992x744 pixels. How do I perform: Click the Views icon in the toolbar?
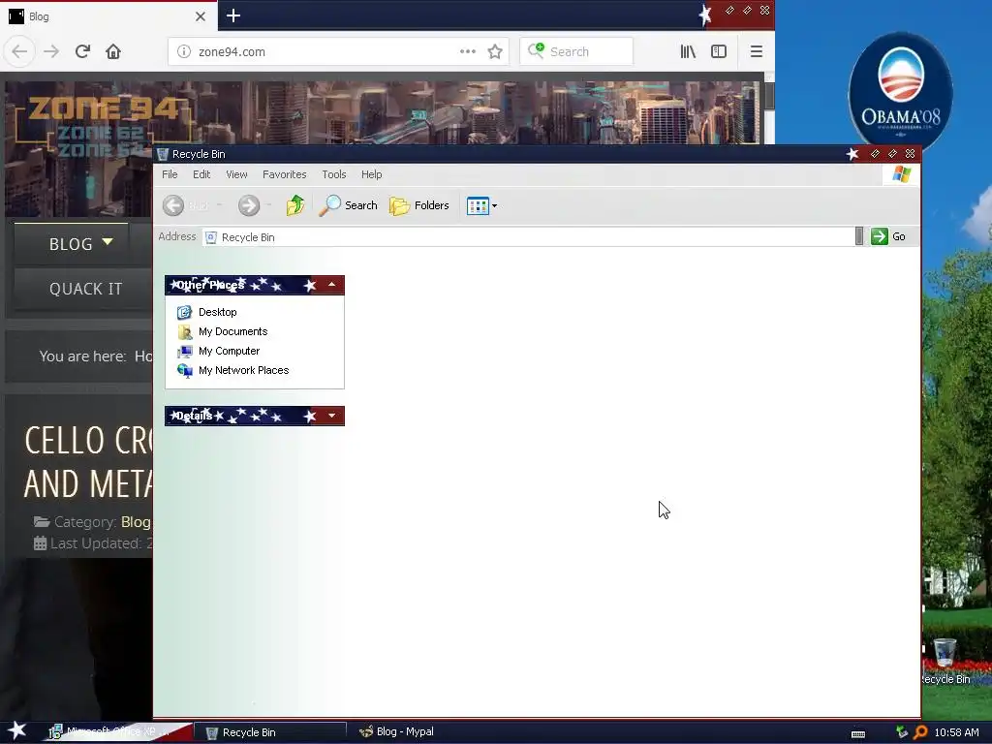(478, 205)
